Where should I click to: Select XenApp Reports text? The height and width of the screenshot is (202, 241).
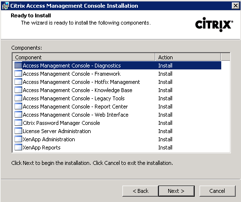coord(41,148)
